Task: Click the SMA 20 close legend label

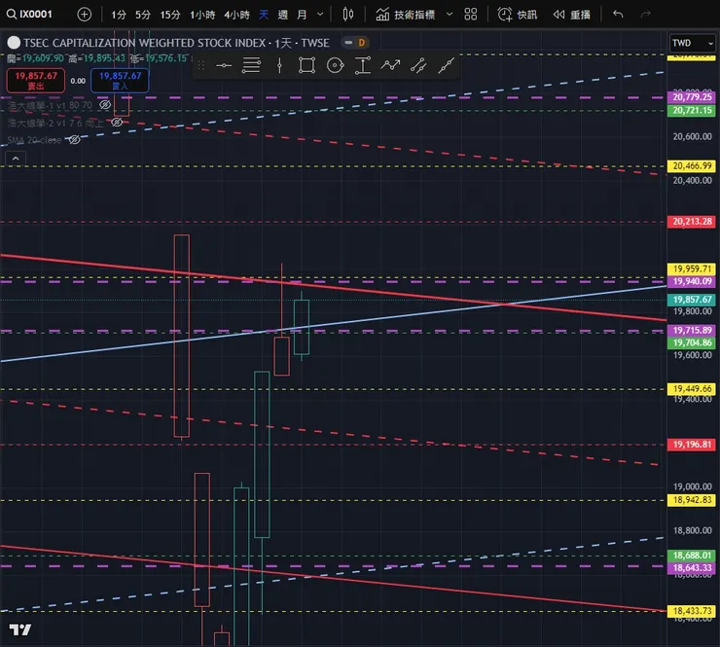Action: pyautogui.click(x=34, y=140)
